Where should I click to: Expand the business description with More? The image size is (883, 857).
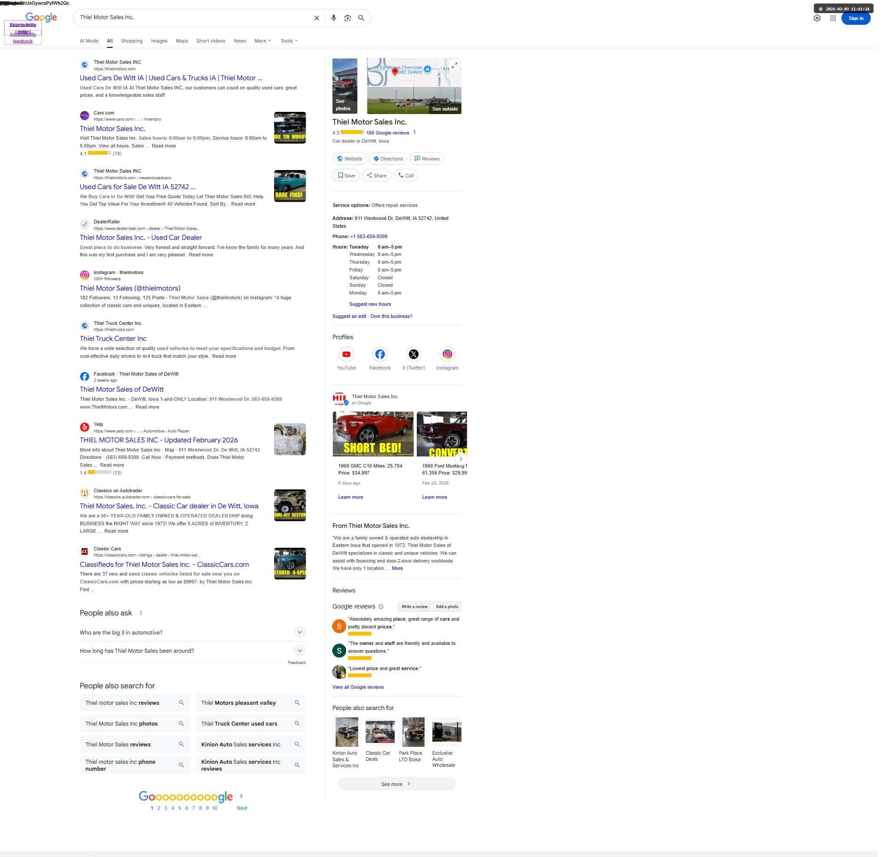[x=397, y=568]
